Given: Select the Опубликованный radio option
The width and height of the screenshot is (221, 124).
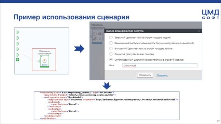Looking at the screenshot, I should click(111, 60).
